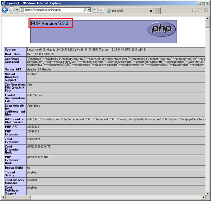
Task: Click the 'enabled' Zend Memory Manager value
Action: pos(32,180)
